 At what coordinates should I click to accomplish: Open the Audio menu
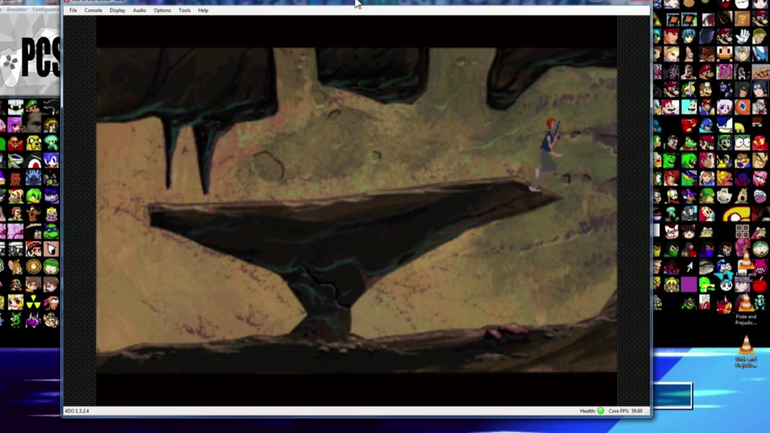pyautogui.click(x=139, y=10)
